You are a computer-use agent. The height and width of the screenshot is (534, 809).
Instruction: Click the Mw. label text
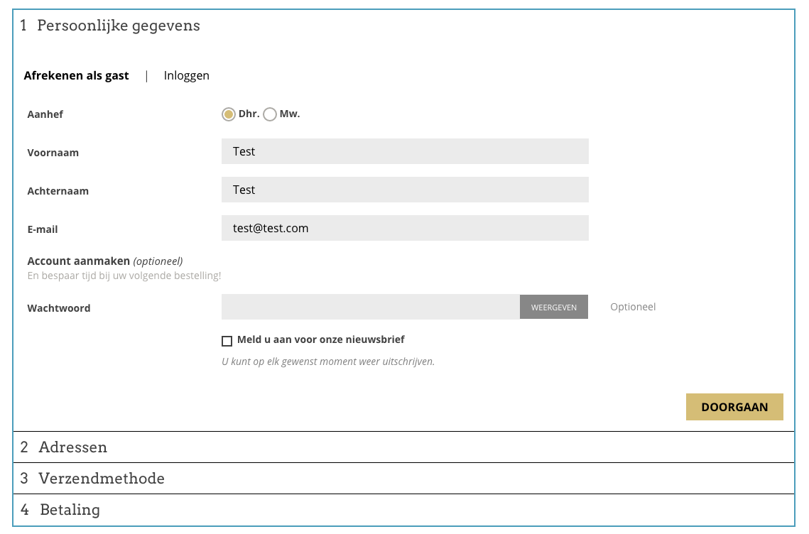[290, 114]
